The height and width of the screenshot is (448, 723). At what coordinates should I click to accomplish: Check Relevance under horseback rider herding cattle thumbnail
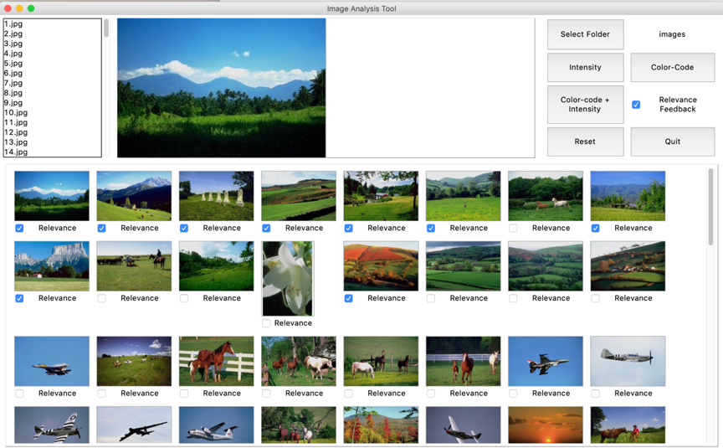point(102,298)
